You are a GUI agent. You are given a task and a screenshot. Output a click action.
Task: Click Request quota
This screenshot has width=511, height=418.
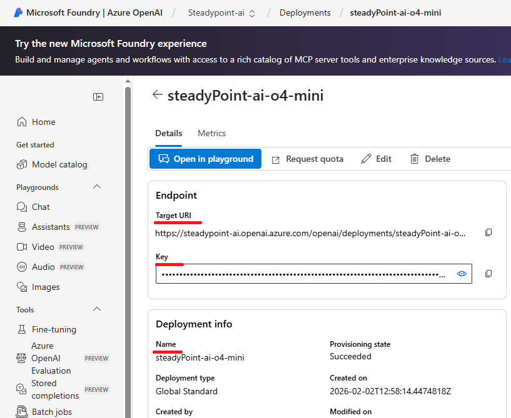tap(308, 159)
